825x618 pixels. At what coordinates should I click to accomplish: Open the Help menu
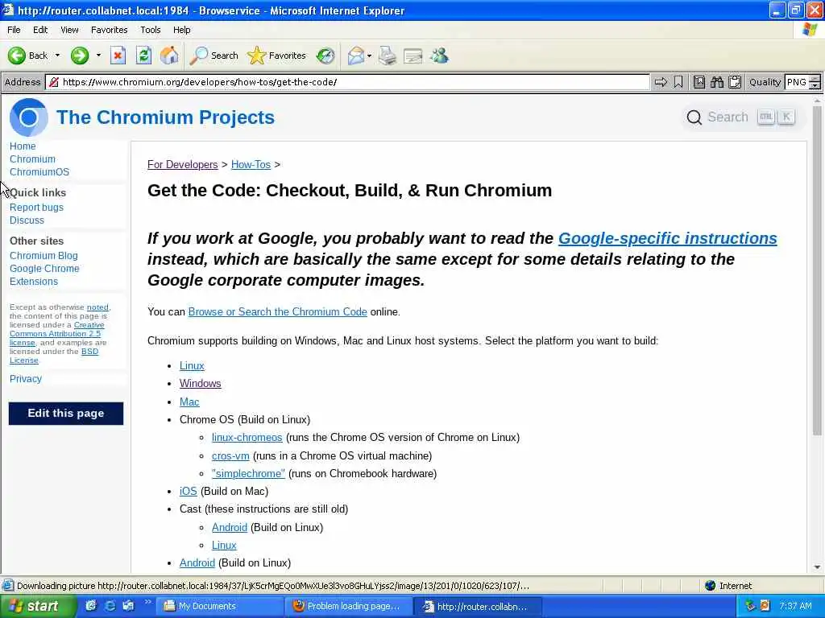tap(181, 30)
